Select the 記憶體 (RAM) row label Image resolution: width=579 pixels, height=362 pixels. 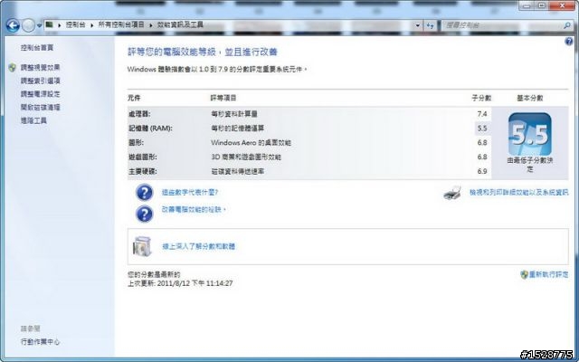(150, 129)
